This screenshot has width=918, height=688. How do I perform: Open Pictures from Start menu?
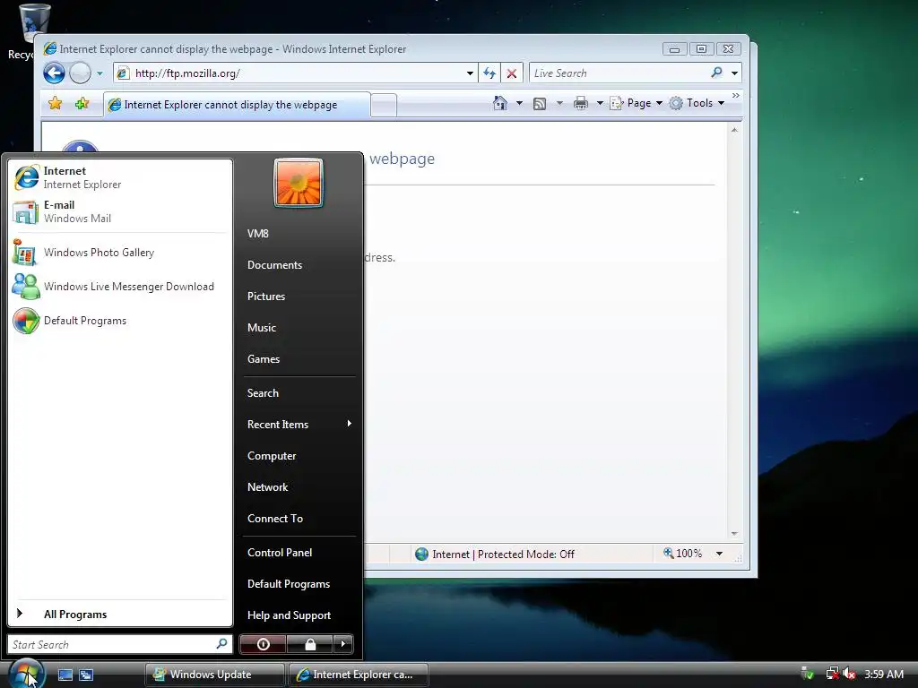click(299, 297)
